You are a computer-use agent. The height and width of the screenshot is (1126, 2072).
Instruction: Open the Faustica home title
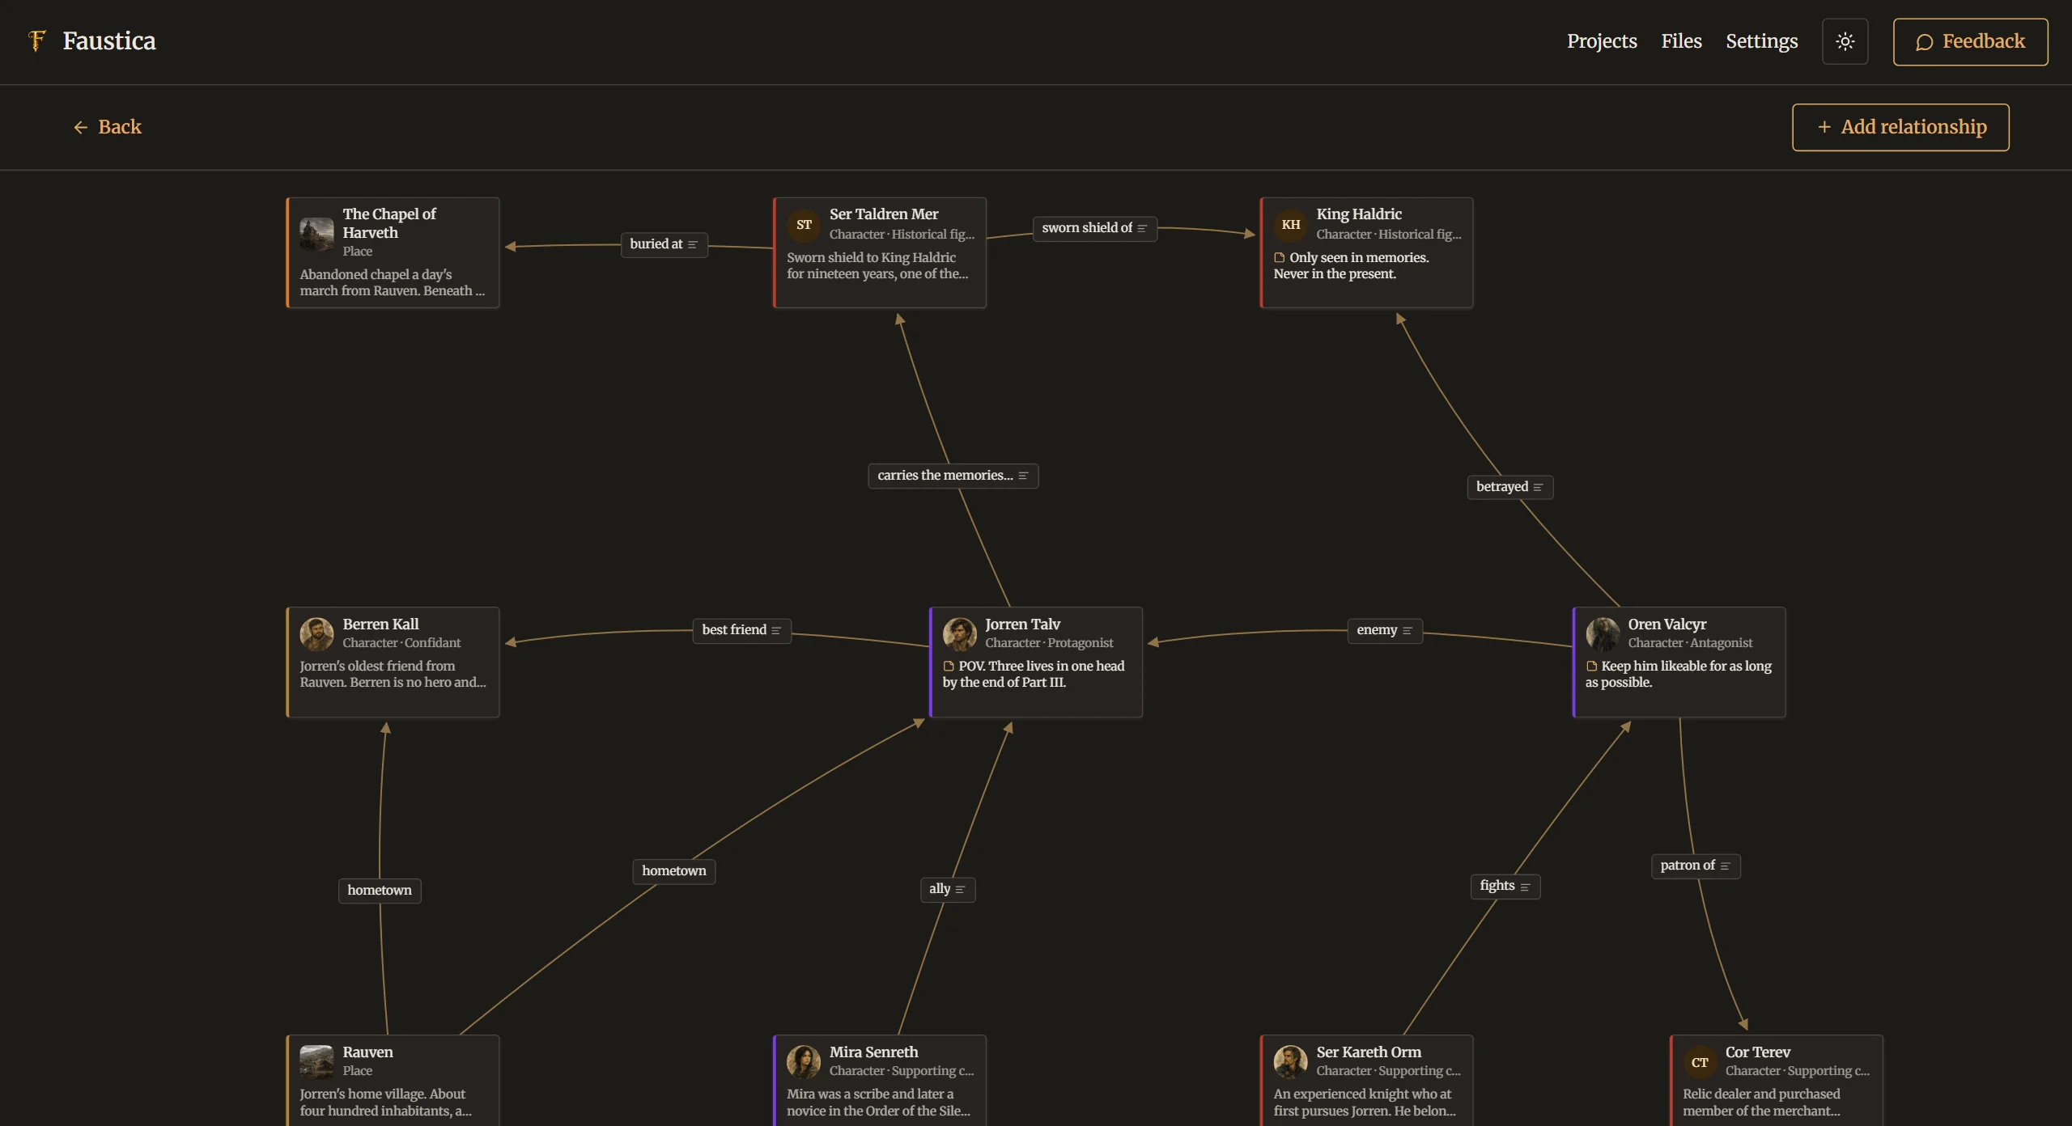(x=109, y=41)
